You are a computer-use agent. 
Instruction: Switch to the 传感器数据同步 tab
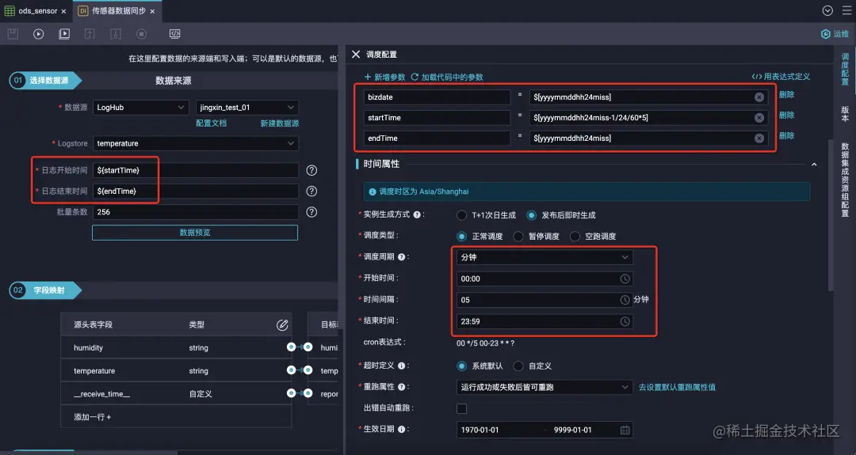(117, 11)
